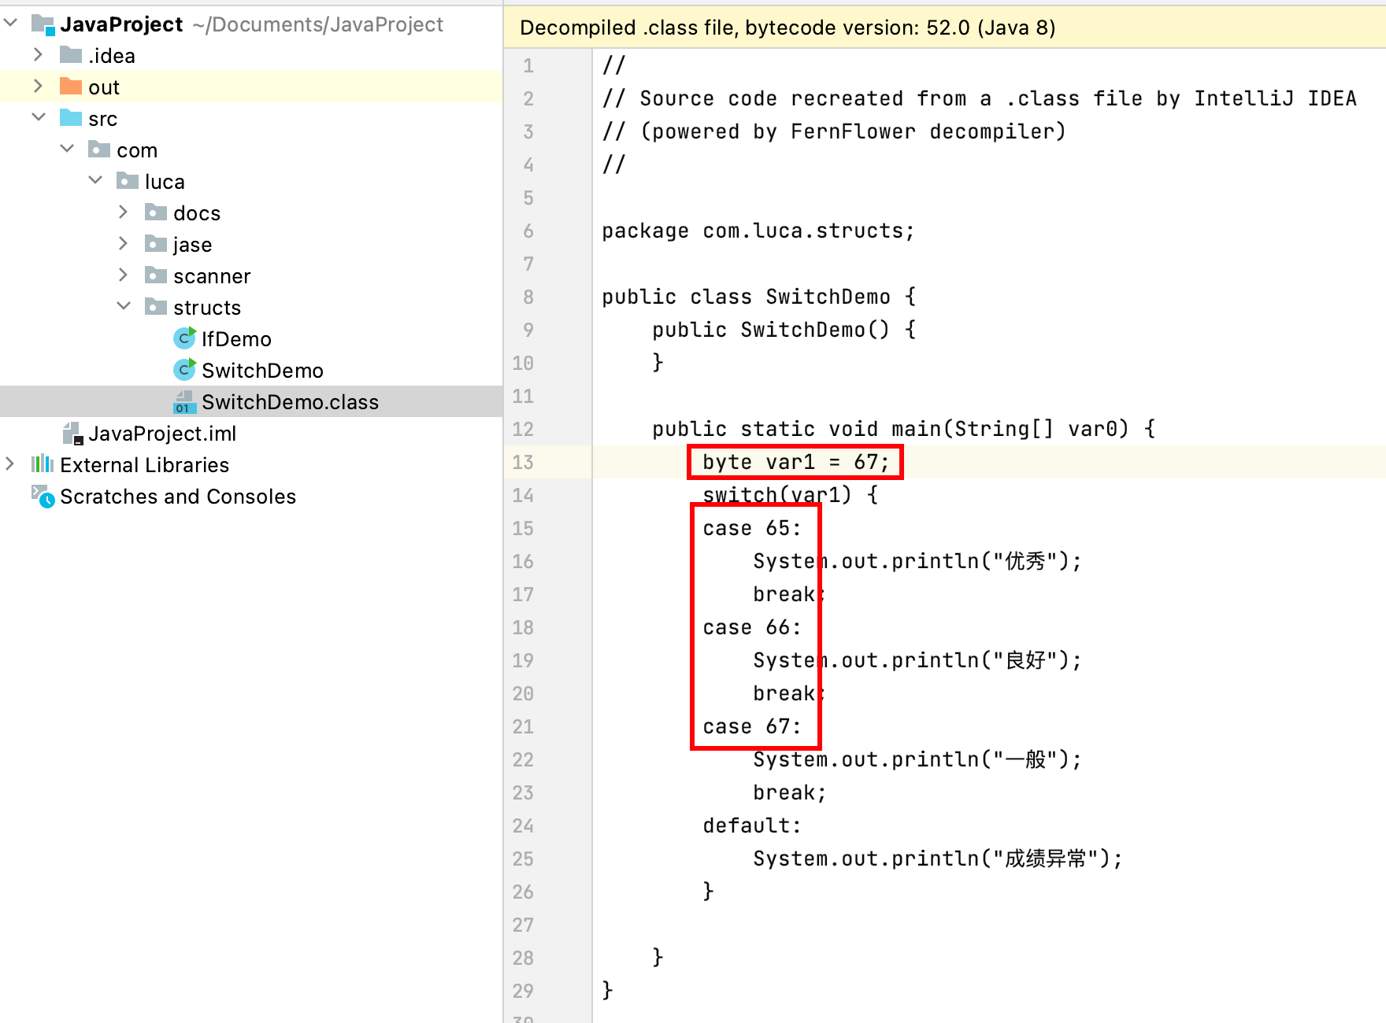
Task: Expand the docs package arrow
Action: [124, 212]
